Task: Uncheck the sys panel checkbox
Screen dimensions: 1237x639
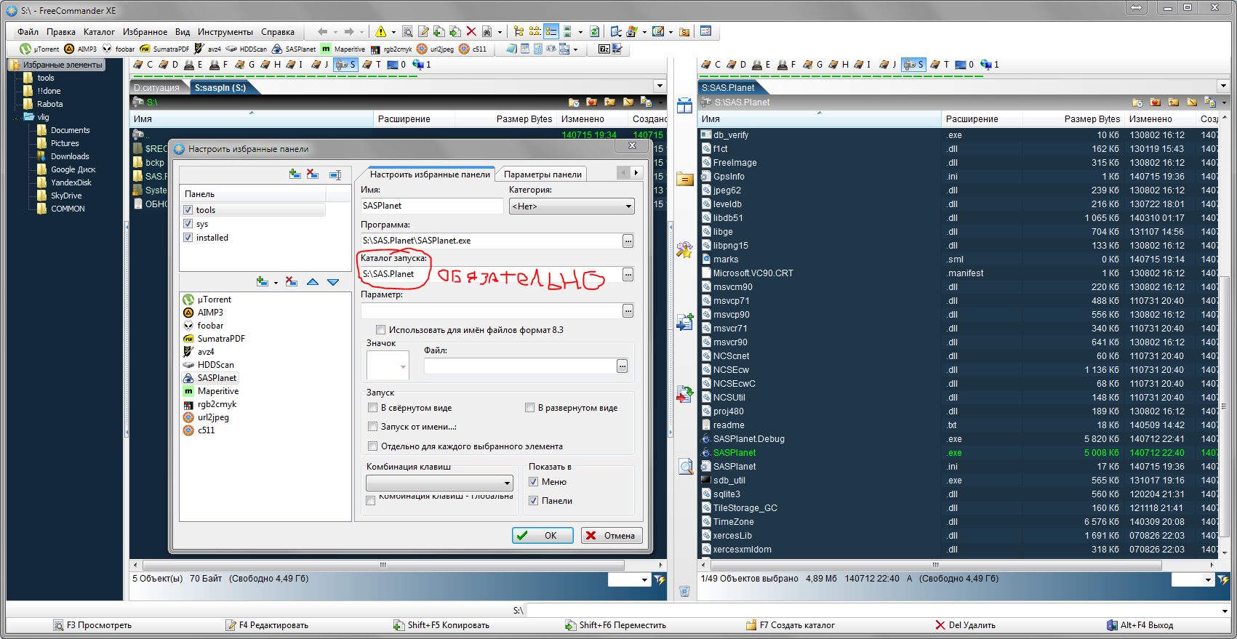Action: (x=188, y=224)
